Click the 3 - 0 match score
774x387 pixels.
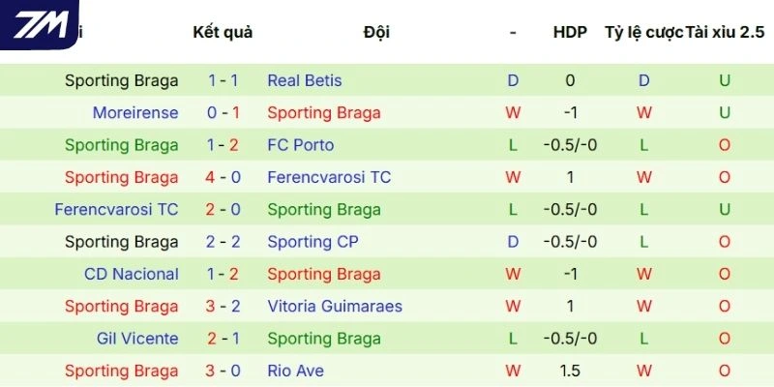223,371
